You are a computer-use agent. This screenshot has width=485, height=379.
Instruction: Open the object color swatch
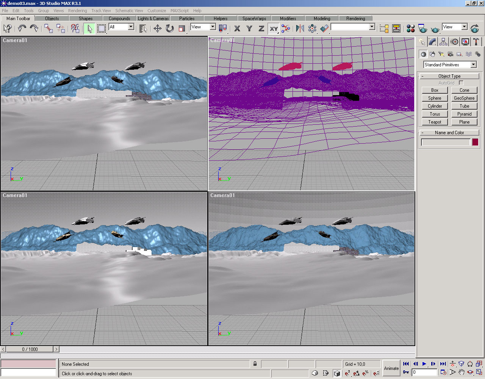(475, 142)
